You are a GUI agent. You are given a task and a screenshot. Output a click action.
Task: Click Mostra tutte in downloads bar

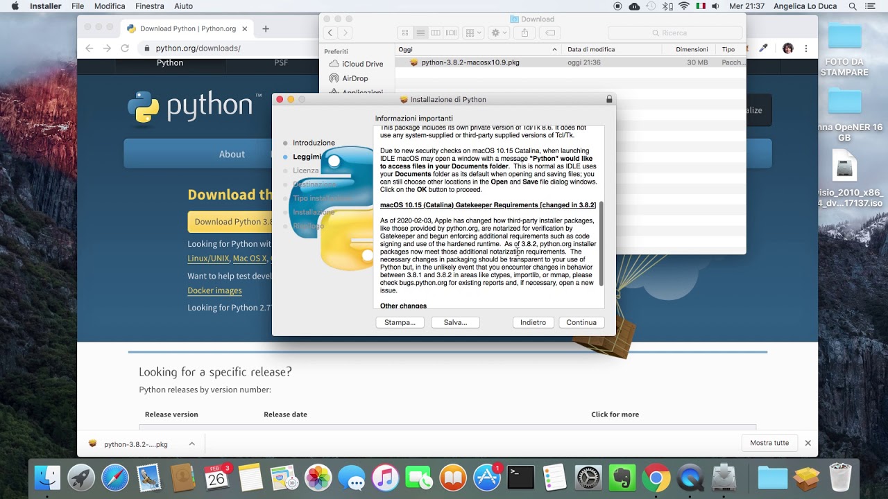click(x=769, y=443)
